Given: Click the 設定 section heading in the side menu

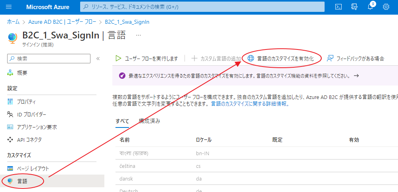Looking at the screenshot, I should click(x=12, y=88).
